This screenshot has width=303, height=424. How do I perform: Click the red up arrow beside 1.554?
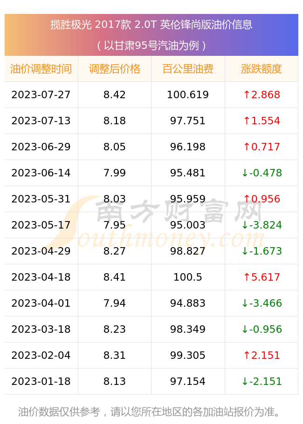247,121
